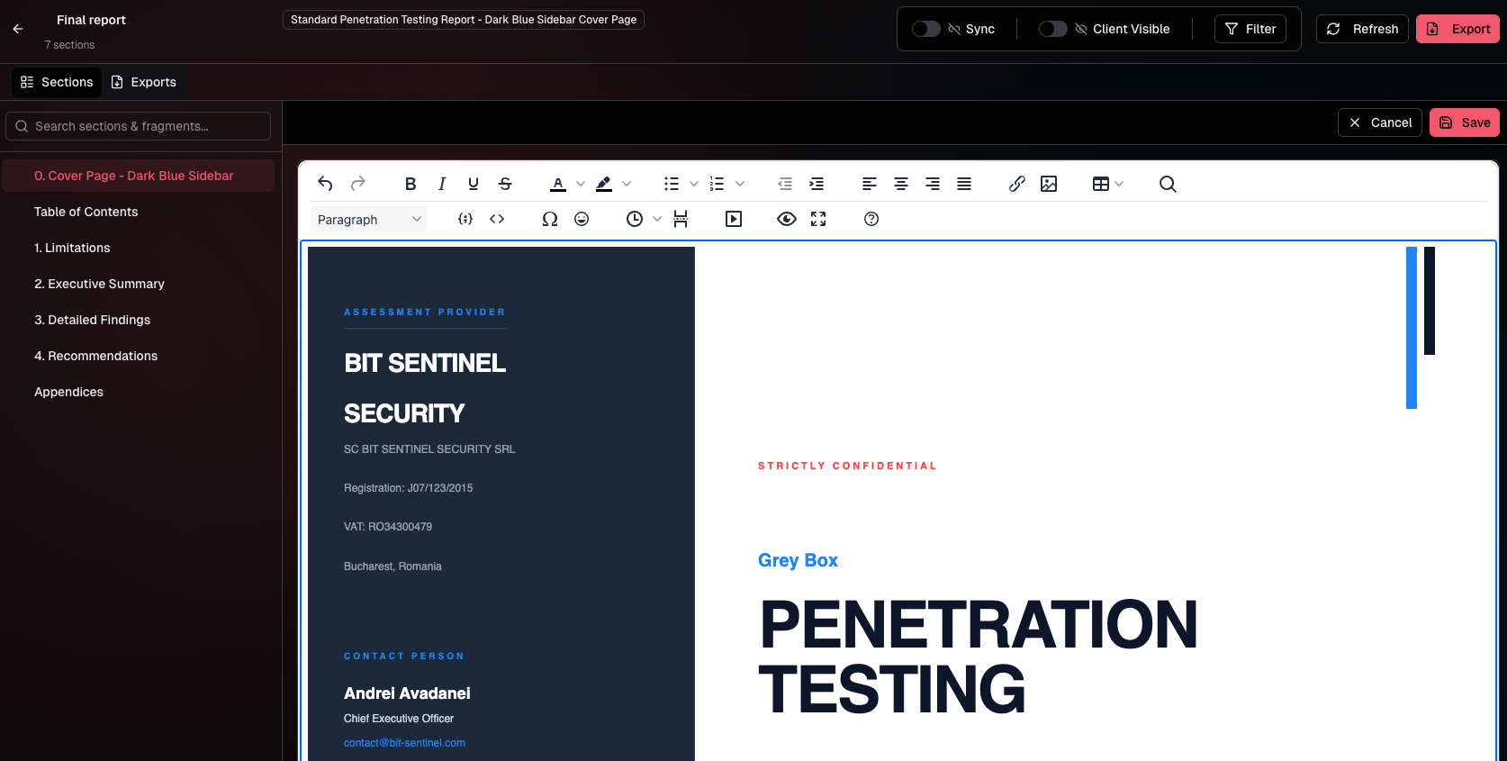Select the Executive Summary section
Image resolution: width=1507 pixels, height=761 pixels.
[x=99, y=284]
